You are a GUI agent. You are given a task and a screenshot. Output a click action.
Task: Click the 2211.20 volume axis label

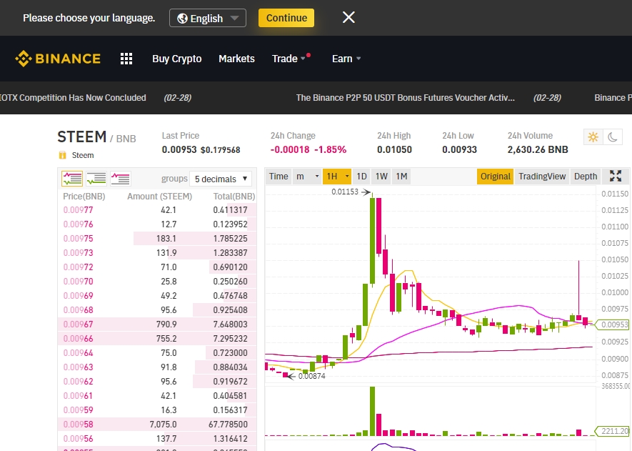[x=613, y=431]
